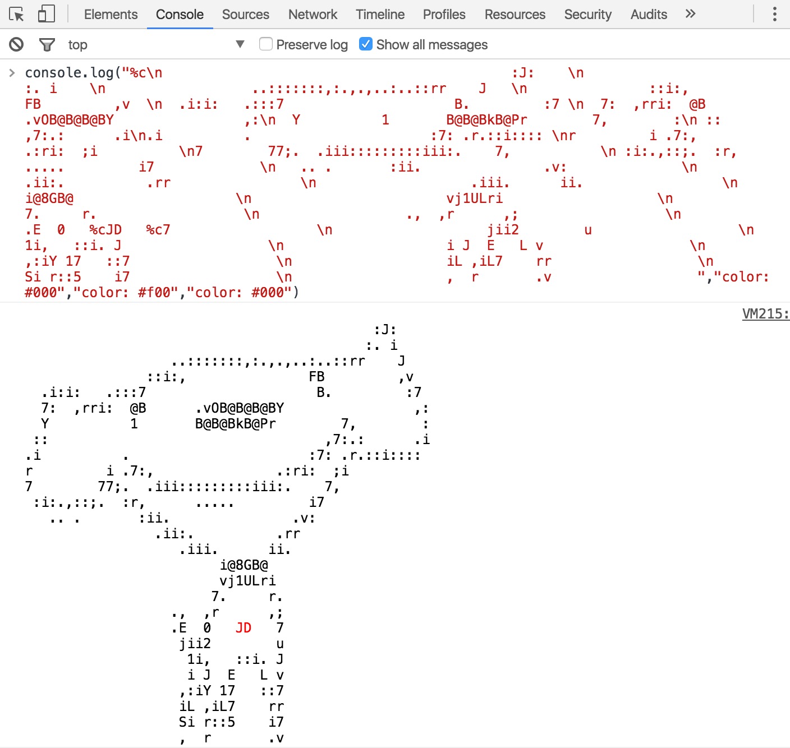Image resolution: width=790 pixels, height=748 pixels.
Task: Click the i@8GB@ text in output art
Action: pyautogui.click(x=244, y=565)
